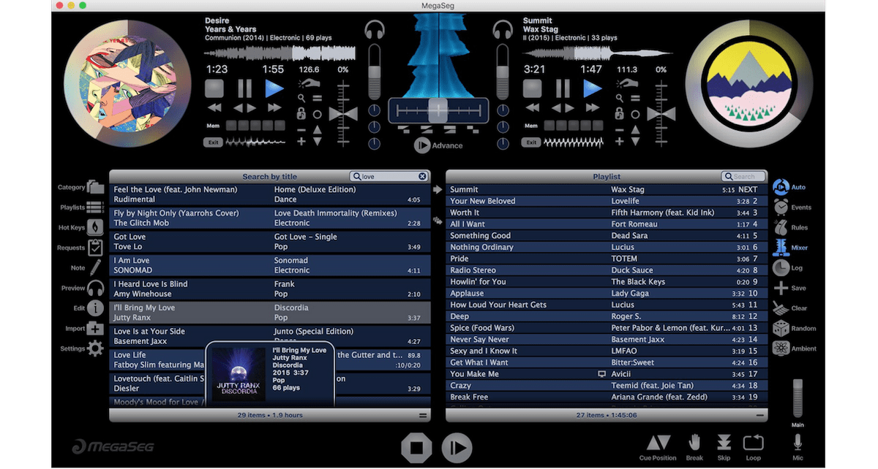Click the add-to-playlist arrow icon between panels
The width and height of the screenshot is (878, 469).
(438, 189)
